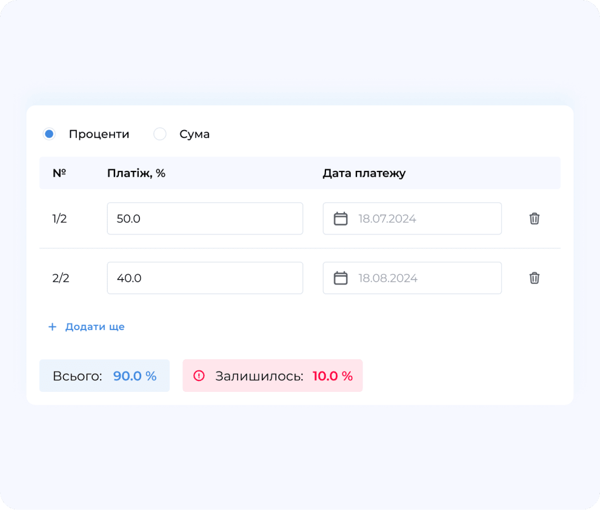Open calendar icon next to 18.08.2024
Viewport: 600px width, 510px height.
[341, 278]
